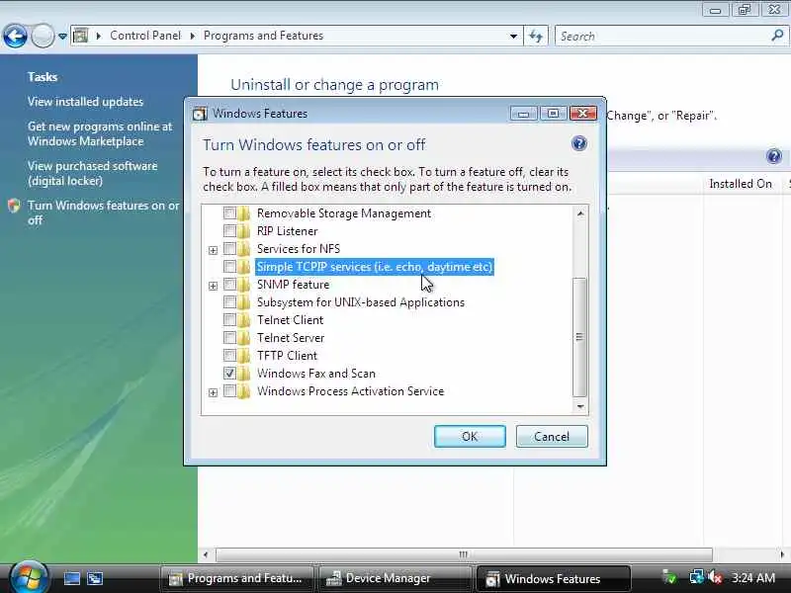Click the horizontal scrollbar thumb in Programs window
Viewport: 791px width, 593px height.
tap(464, 554)
